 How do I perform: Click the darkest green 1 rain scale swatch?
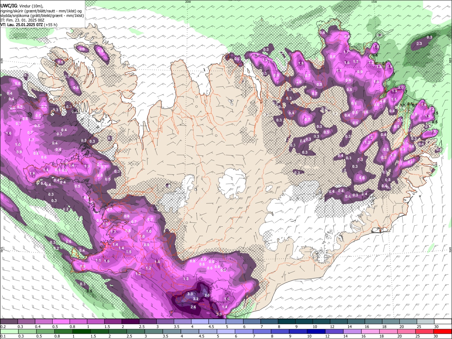81,331
